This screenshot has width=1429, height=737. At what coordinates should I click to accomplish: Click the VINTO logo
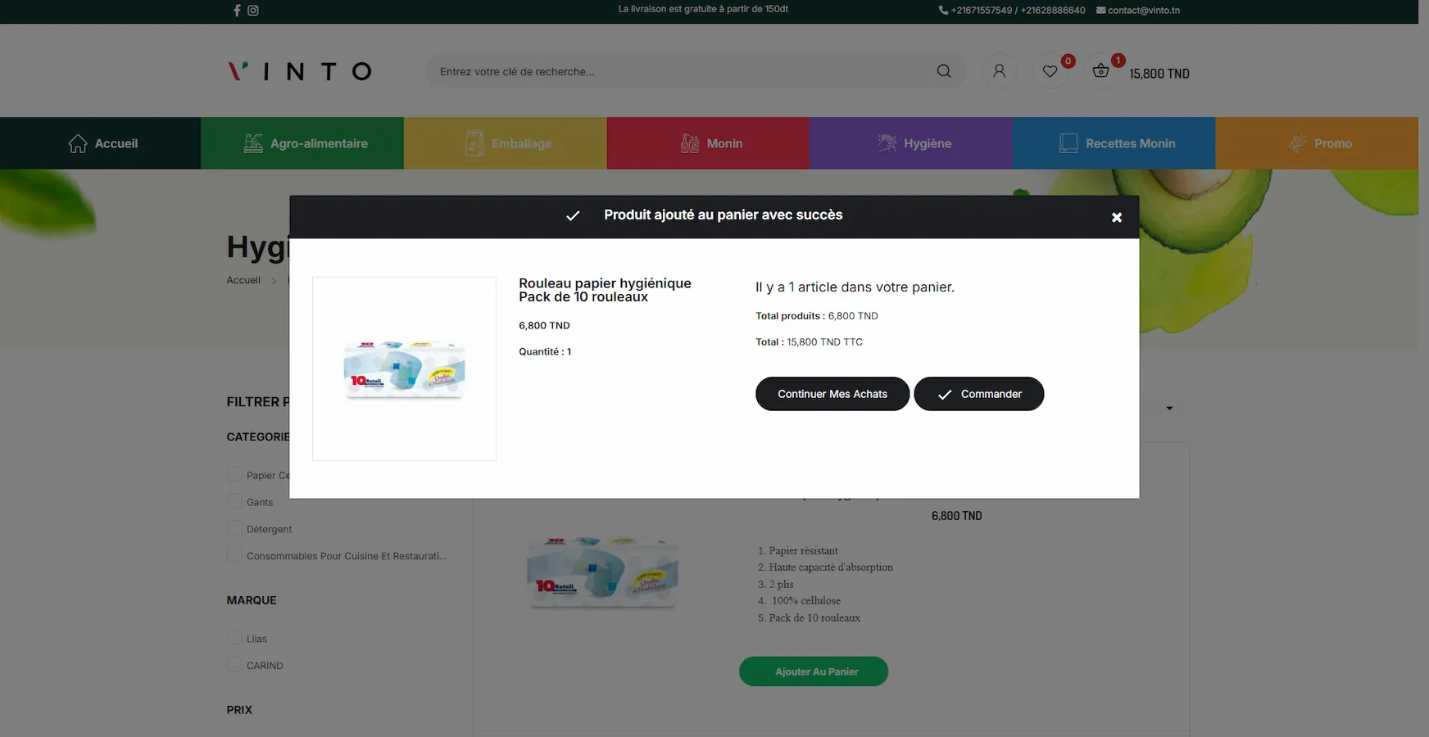coord(300,71)
